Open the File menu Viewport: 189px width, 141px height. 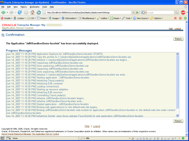coord(3,7)
